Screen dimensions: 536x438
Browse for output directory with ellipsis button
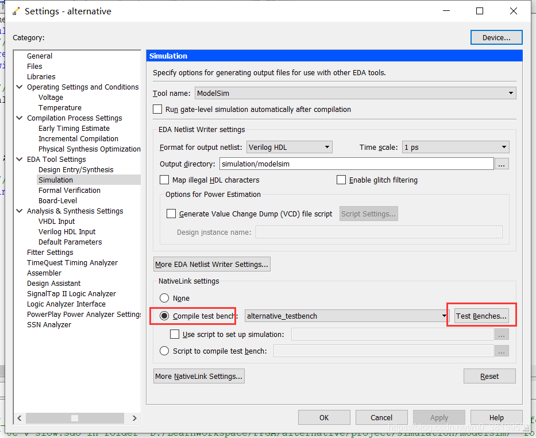(502, 164)
